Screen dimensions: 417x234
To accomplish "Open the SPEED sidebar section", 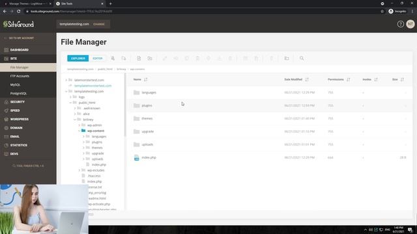I will point(15,110).
